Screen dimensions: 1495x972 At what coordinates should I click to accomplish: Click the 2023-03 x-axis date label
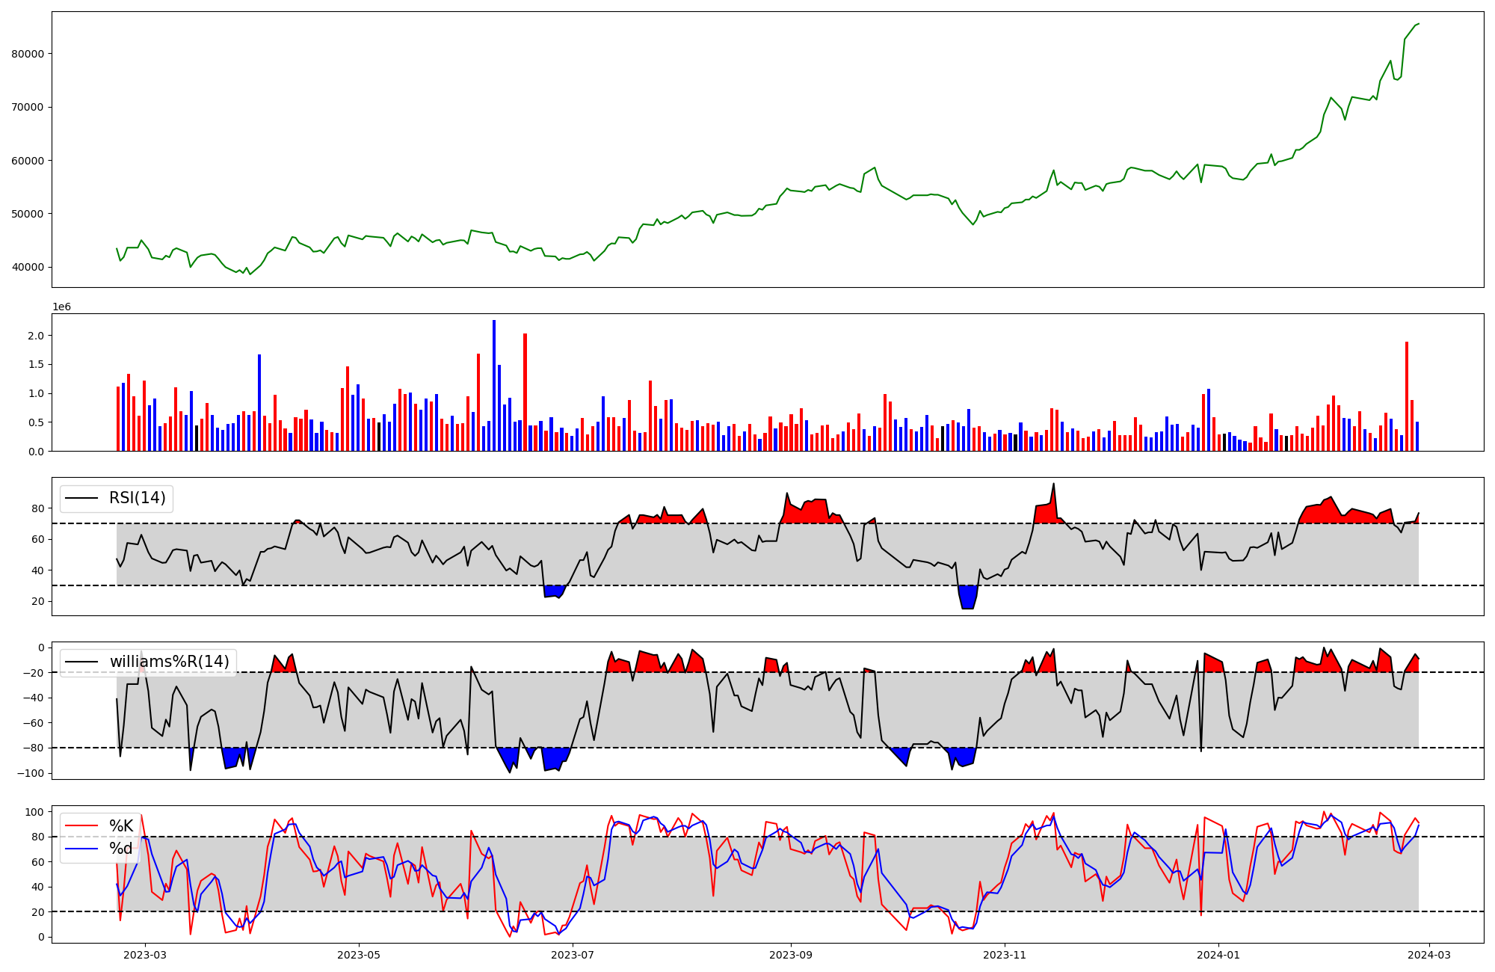(145, 955)
